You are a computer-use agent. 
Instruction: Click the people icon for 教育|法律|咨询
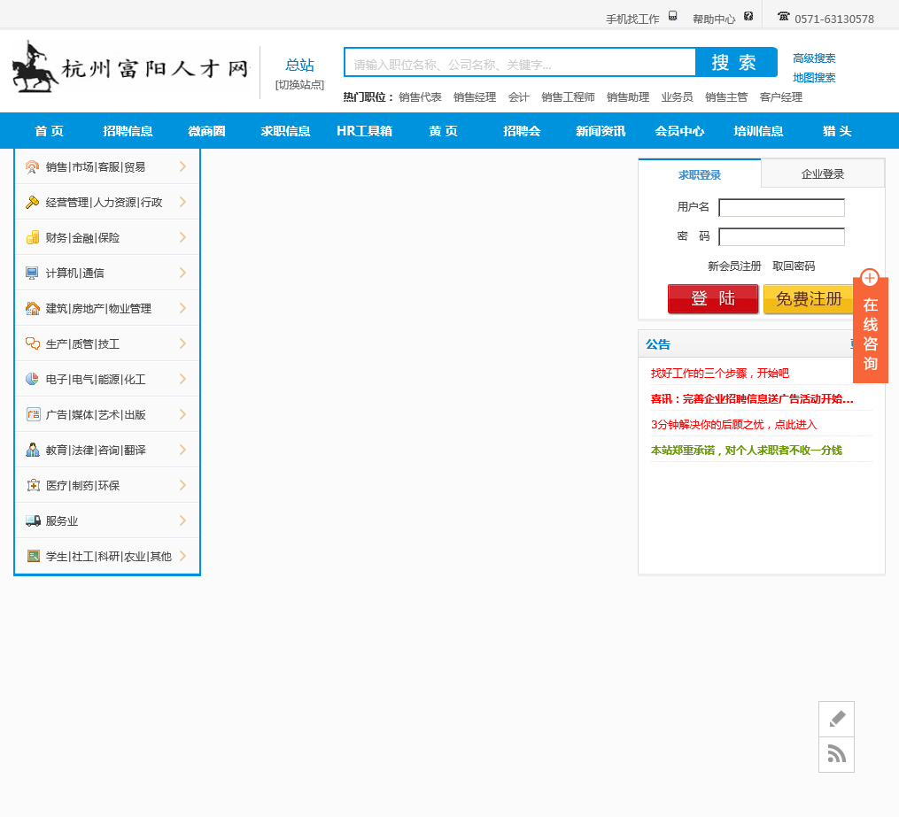click(x=33, y=451)
